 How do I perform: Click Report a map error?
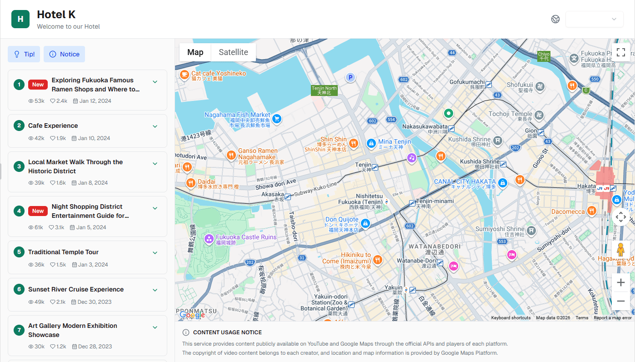pos(612,317)
